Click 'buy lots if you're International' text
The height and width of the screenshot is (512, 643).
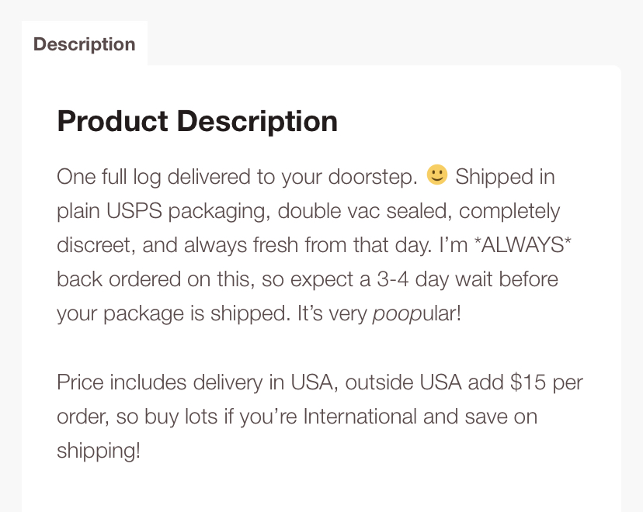[x=280, y=417]
